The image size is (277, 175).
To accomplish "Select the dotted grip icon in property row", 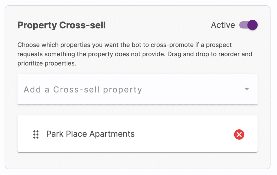I will coord(36,134).
